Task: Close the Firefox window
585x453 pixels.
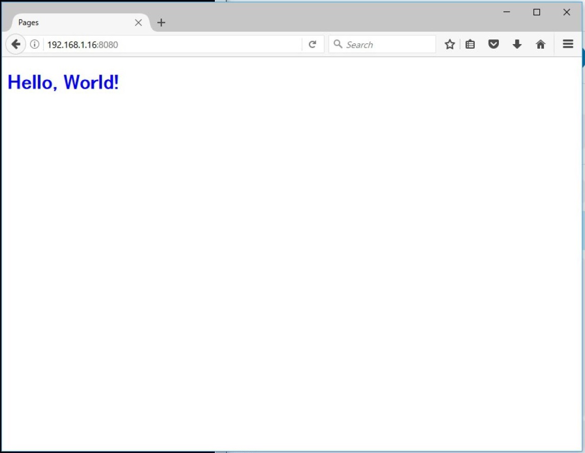Action: 567,12
